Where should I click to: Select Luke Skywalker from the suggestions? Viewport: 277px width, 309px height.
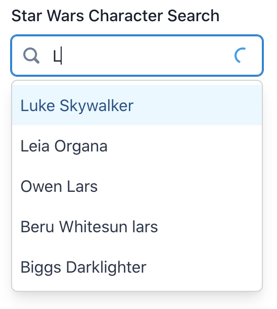pyautogui.click(x=137, y=105)
